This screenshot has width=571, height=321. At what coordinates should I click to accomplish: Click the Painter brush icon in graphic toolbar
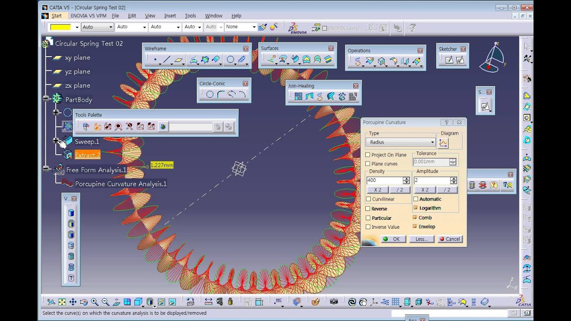pyautogui.click(x=262, y=27)
